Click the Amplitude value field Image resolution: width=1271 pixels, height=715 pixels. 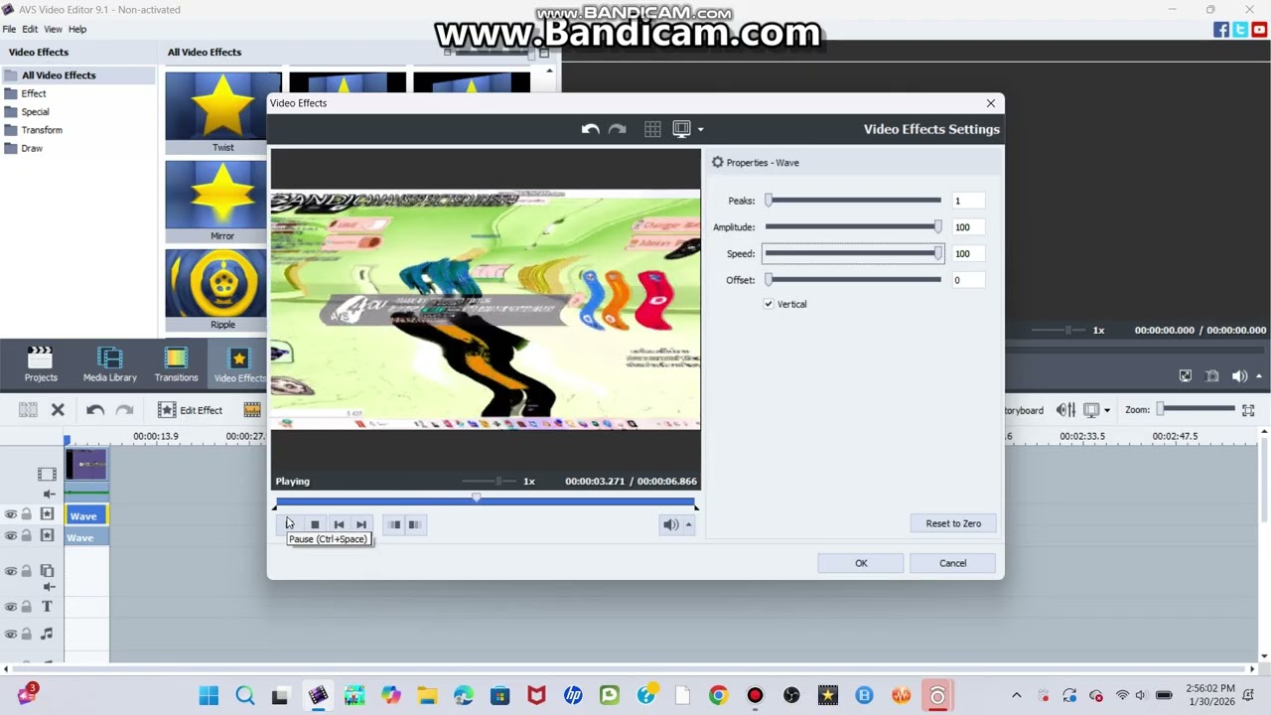(x=967, y=227)
